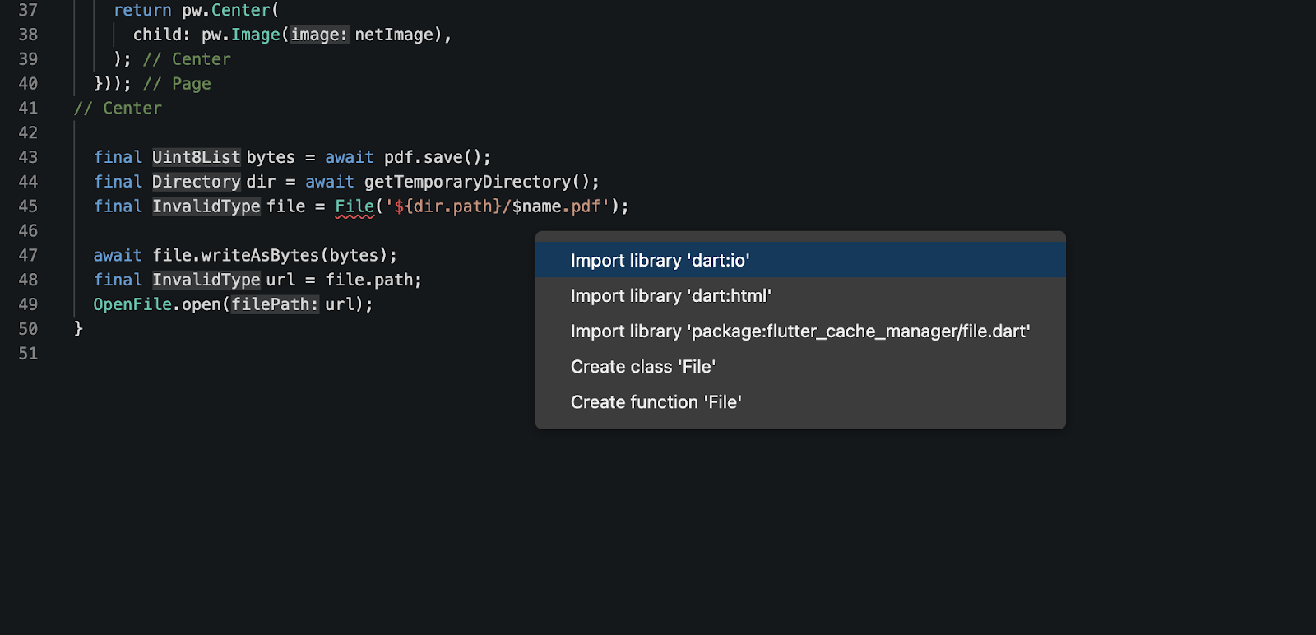Image resolution: width=1316 pixels, height=635 pixels.
Task: Click InvalidType hint before the file variable
Action: coord(206,206)
